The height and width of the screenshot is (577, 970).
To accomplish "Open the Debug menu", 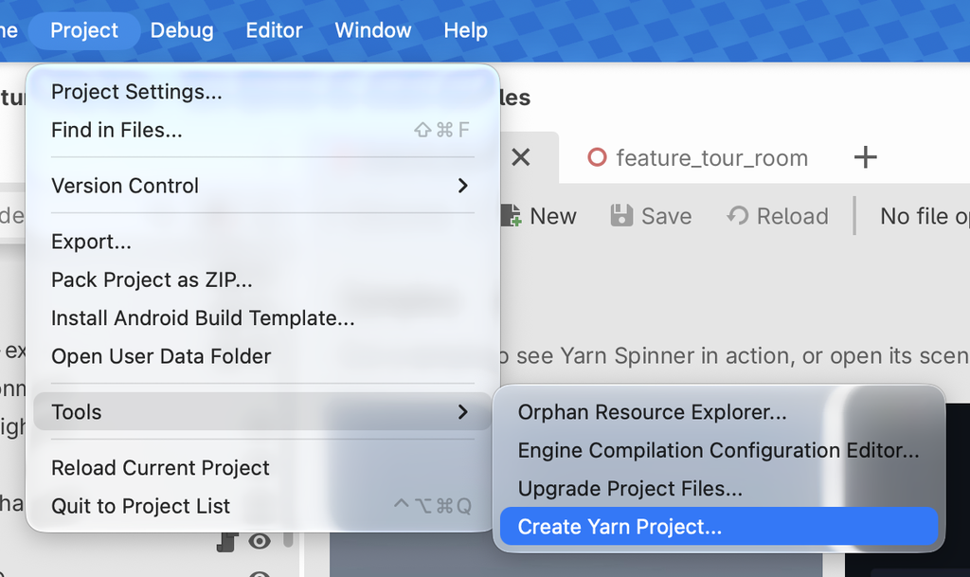I will click(182, 30).
